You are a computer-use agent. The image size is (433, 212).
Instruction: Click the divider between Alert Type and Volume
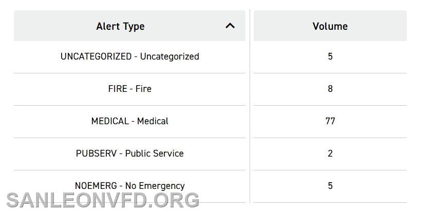coord(250,103)
